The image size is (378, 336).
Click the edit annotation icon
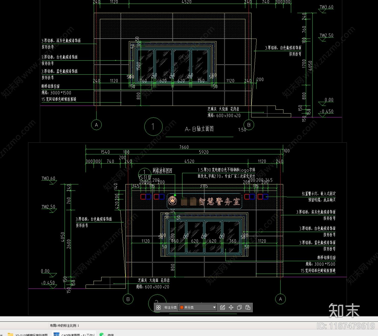[223, 307]
